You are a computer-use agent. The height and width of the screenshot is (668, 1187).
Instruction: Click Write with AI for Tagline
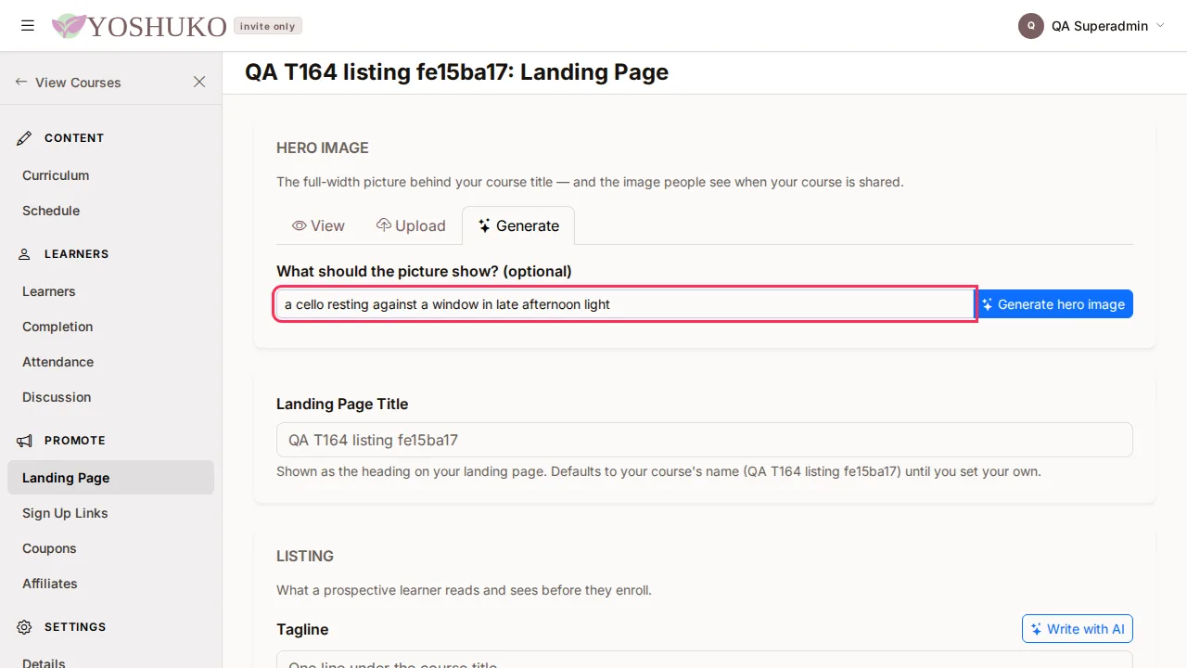[x=1078, y=629]
